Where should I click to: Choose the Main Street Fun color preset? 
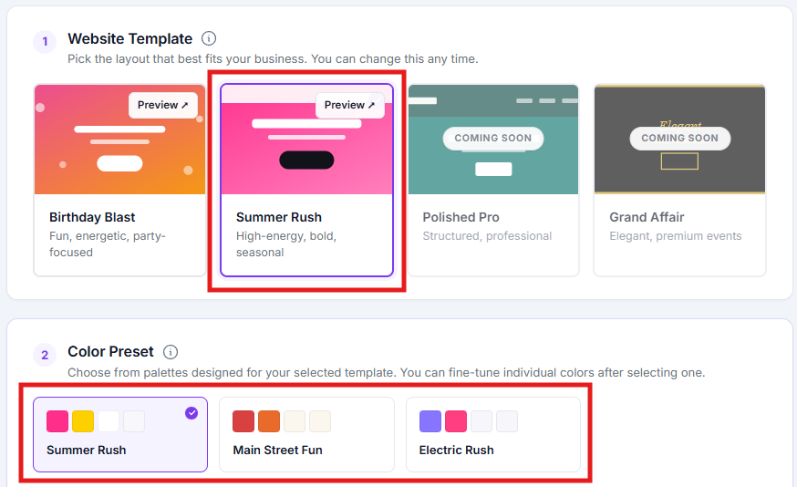point(306,435)
